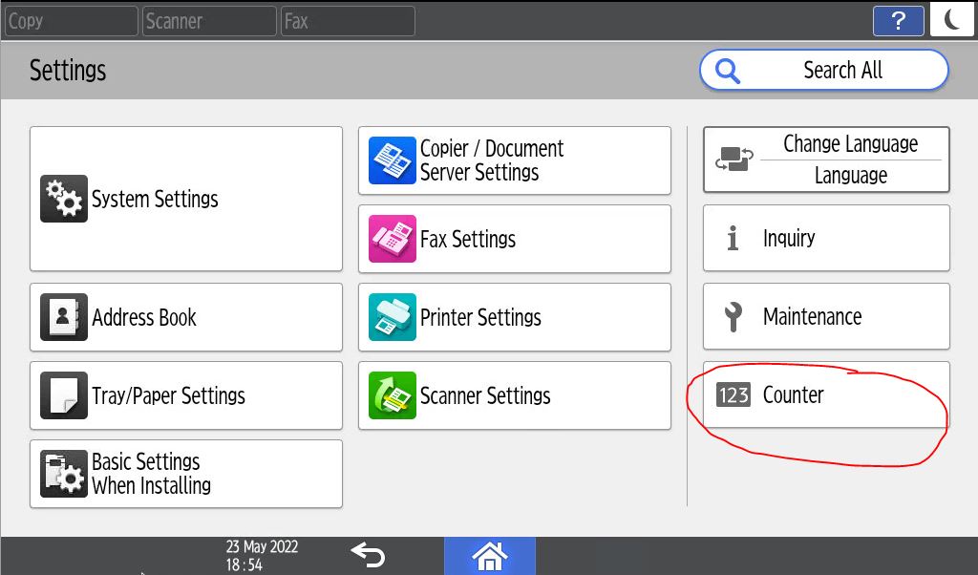The image size is (978, 575).
Task: Click the Copier / Document Server icon
Action: pos(393,160)
